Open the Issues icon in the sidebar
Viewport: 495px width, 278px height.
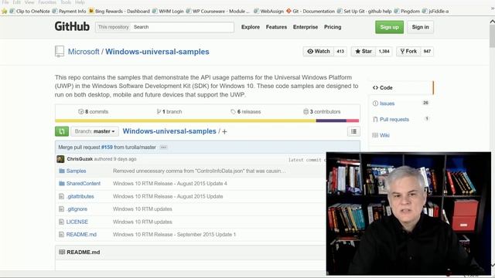tap(375, 103)
